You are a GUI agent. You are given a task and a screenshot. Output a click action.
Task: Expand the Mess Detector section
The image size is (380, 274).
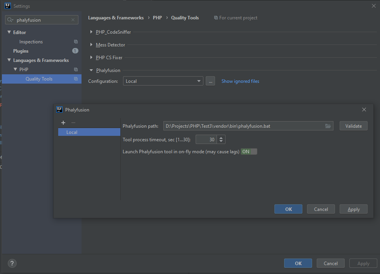91,45
